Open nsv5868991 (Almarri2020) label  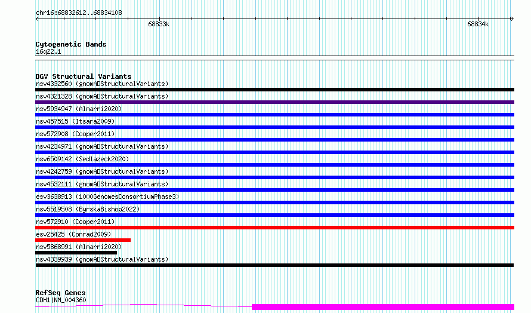[79, 247]
